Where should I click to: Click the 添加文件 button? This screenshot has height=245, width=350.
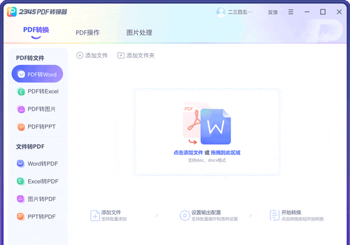click(x=92, y=55)
